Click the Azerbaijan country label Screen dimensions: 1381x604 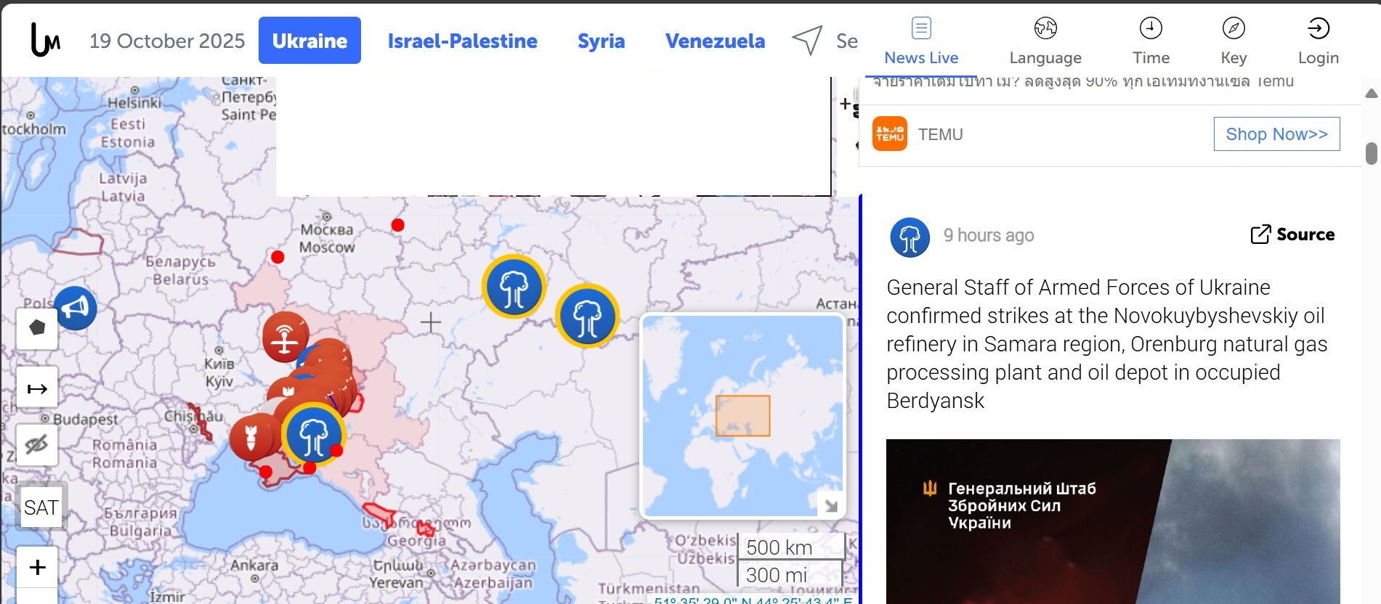pos(493,574)
